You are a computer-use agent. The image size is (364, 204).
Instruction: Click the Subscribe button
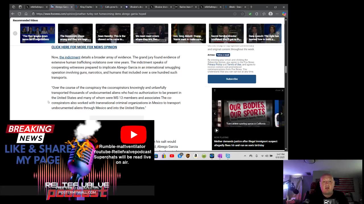[232, 79]
